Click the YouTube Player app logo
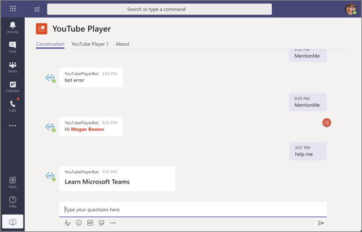362x232 pixels. [x=41, y=29]
